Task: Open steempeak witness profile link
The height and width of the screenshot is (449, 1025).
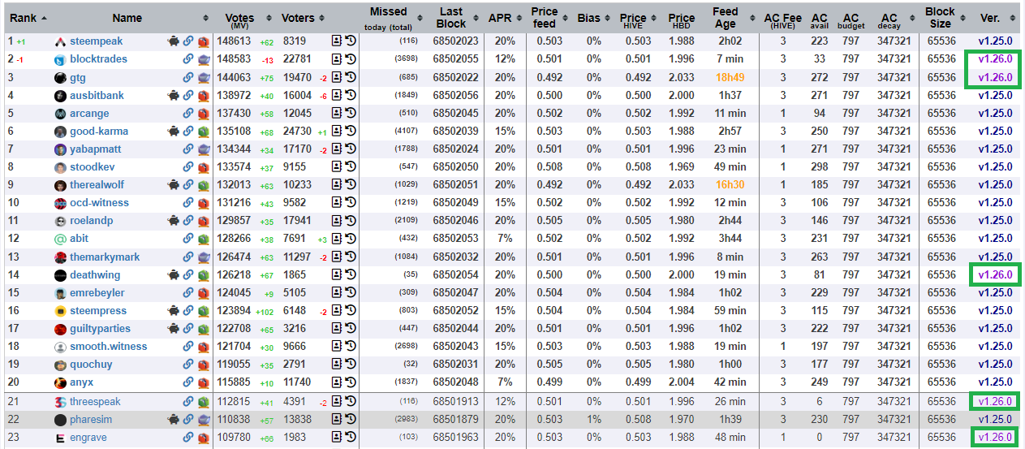Action: click(95, 41)
